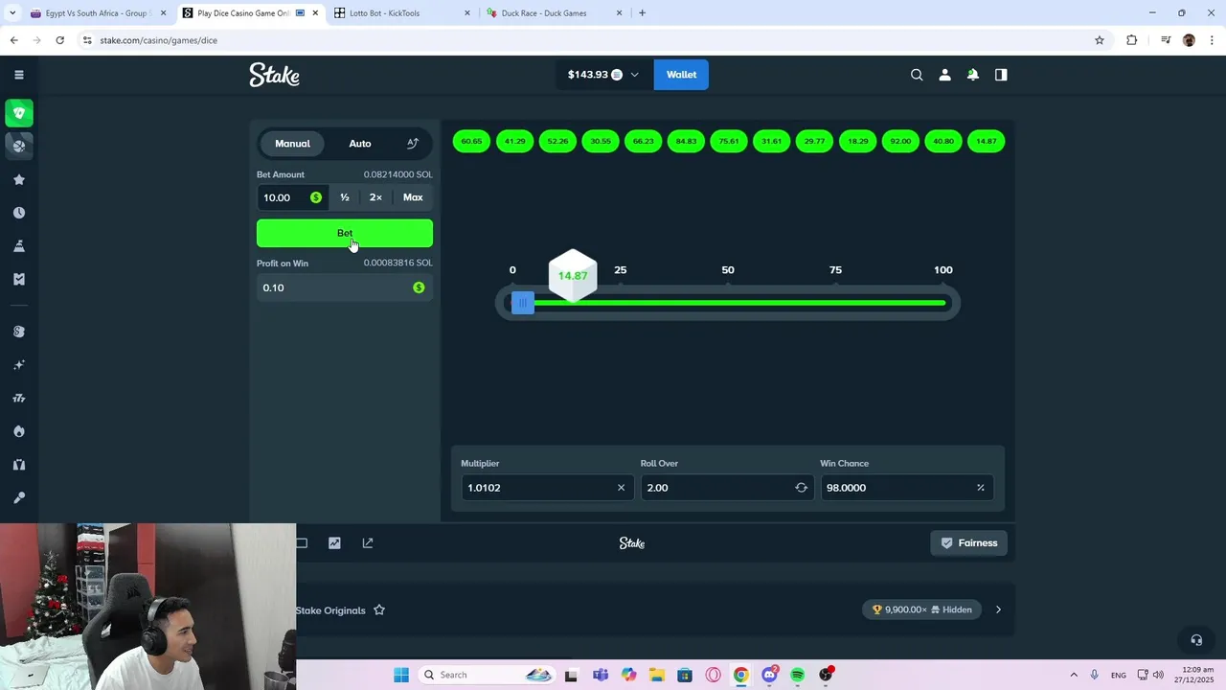
Task: Click the Profit on Win 0.10 field
Action: tap(345, 287)
